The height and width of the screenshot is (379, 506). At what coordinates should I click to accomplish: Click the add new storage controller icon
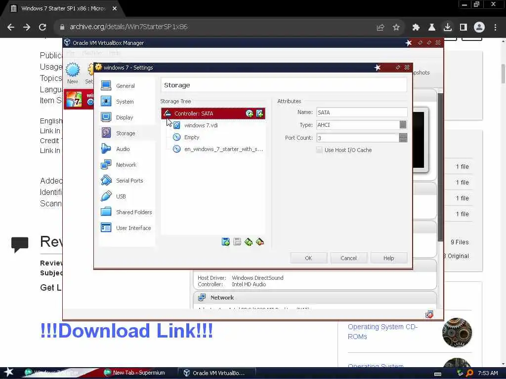[225, 242]
